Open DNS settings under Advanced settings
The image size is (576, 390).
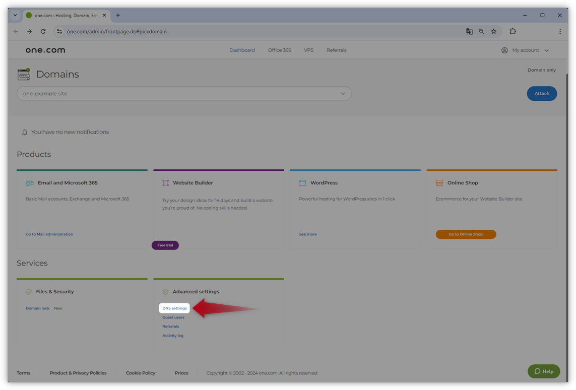pos(174,308)
